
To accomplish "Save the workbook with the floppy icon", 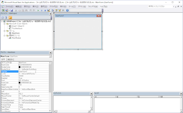I will click(x=12, y=10).
